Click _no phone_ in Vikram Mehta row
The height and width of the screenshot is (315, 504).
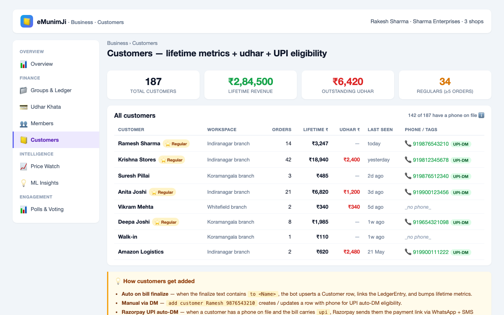pyautogui.click(x=418, y=207)
